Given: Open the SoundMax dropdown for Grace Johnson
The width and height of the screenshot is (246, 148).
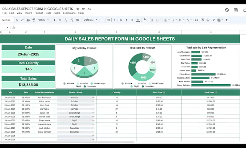Looking at the screenshot, I should pyautogui.click(x=93, y=132).
